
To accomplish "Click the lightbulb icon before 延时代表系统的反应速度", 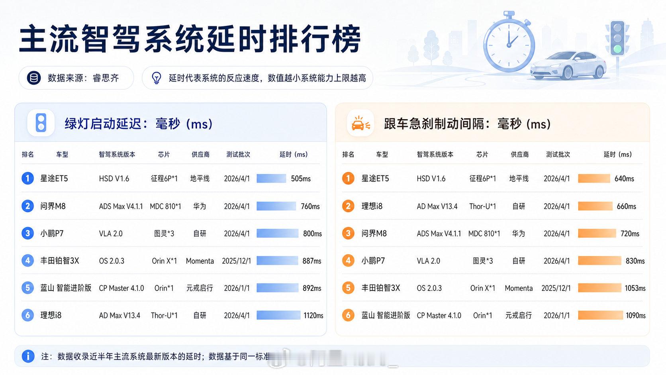I will tap(157, 78).
